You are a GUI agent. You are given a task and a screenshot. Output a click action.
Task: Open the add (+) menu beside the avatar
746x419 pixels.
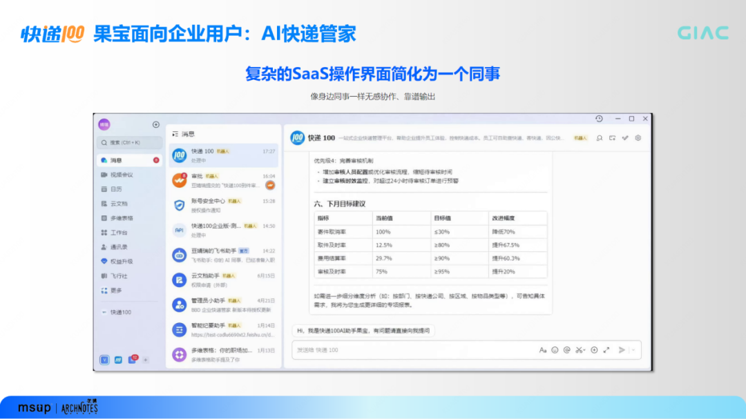[x=155, y=125]
